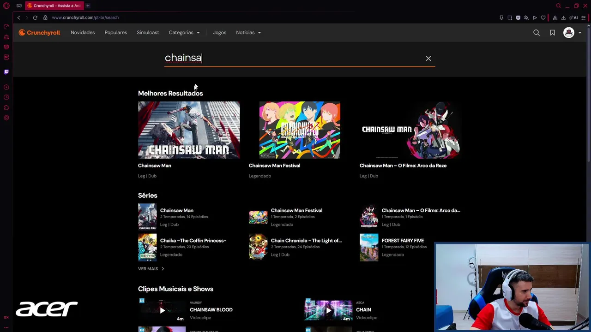
Task: Open the Crunchyroll account avatar
Action: point(569,33)
